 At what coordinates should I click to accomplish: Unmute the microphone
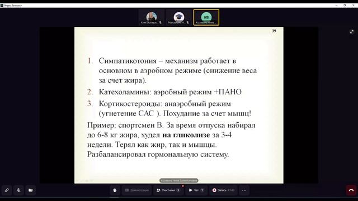click(x=18, y=190)
